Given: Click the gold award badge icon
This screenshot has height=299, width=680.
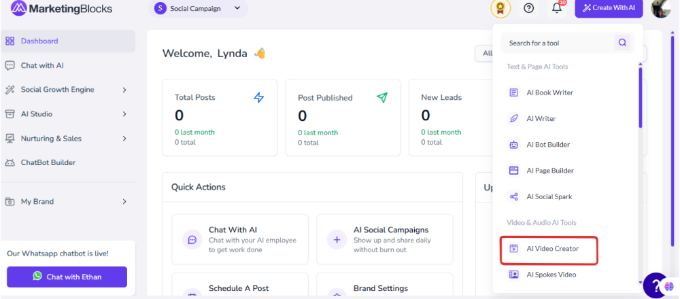Looking at the screenshot, I should 500,8.
